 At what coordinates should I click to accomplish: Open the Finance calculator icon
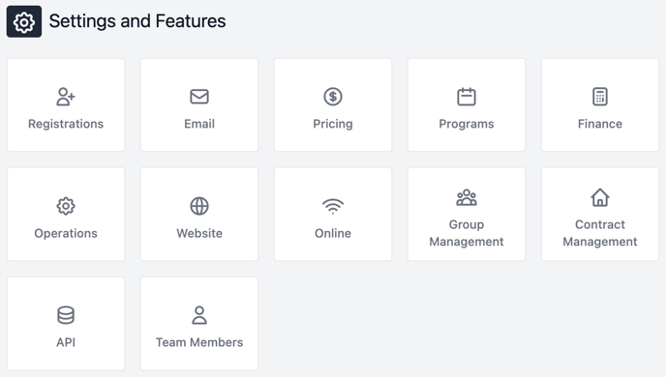(600, 97)
